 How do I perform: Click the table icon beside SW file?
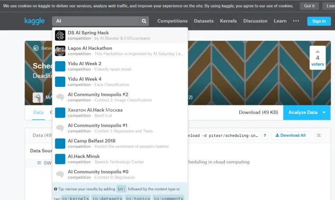coord(39,163)
